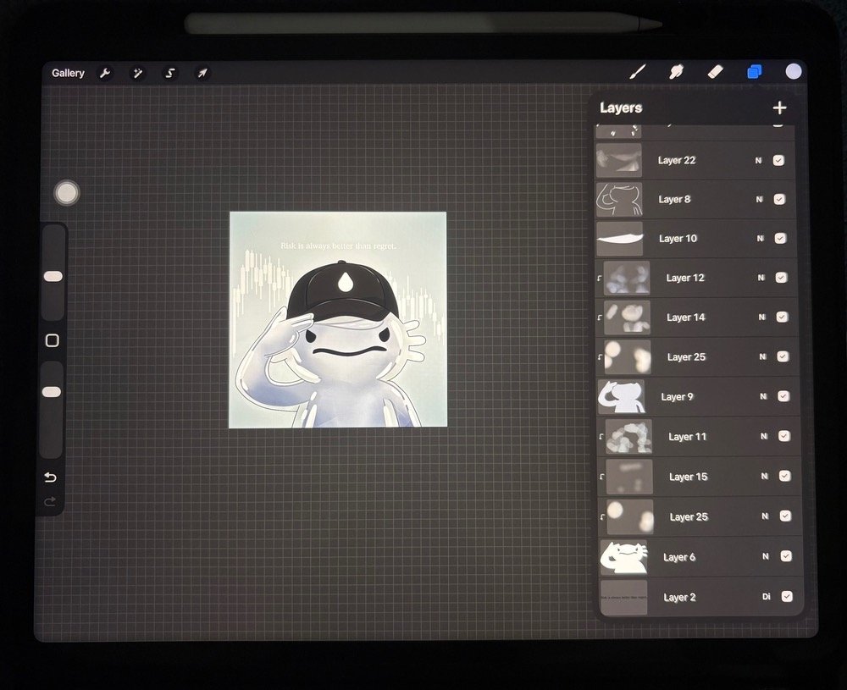
Task: Open blend mode N on Layer 22
Action: tap(758, 160)
